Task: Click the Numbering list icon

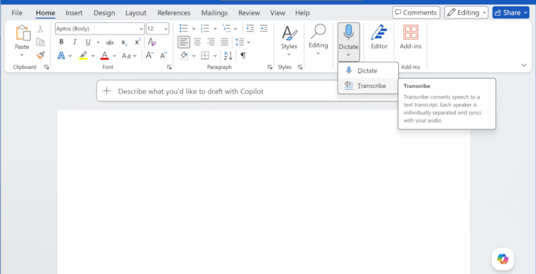Action: 205,29
